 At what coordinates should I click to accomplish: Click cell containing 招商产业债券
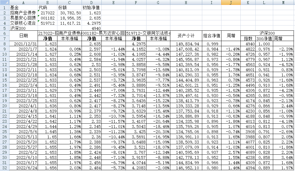pos(24,13)
